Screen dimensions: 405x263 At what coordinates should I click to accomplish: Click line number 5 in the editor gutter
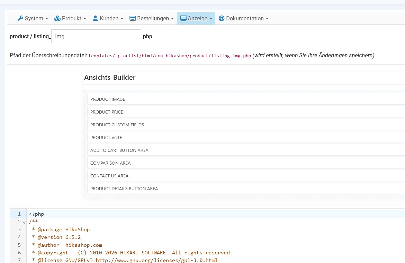click(x=19, y=245)
